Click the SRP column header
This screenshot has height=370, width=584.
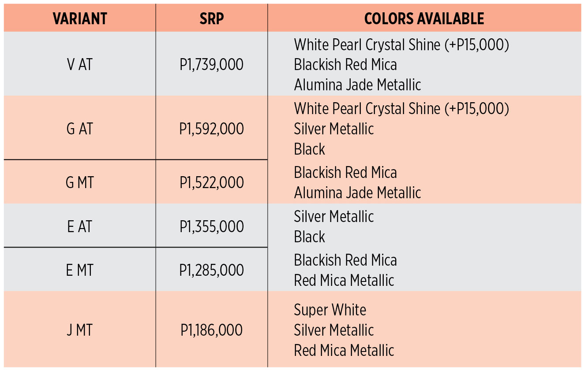pyautogui.click(x=212, y=18)
